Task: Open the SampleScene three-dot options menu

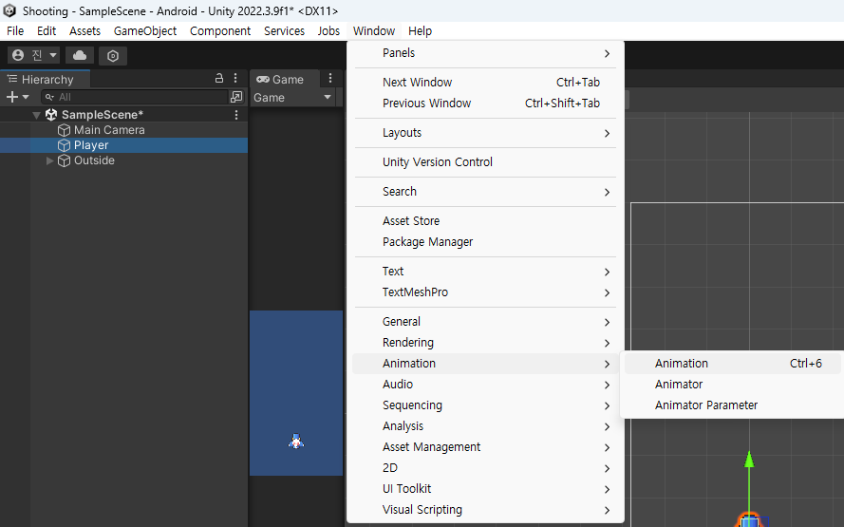Action: click(236, 115)
